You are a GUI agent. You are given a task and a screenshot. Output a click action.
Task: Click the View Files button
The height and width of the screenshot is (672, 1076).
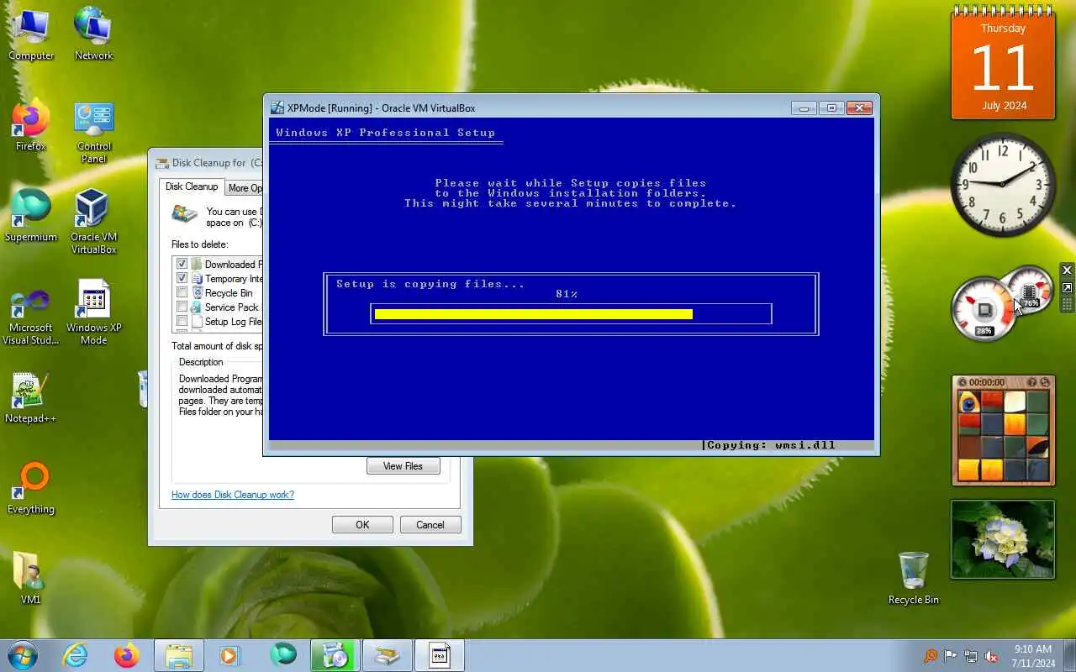point(403,466)
